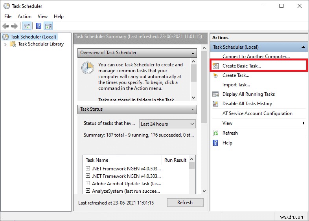Click the green Refresh icon in Actions
Viewport: 309px width, 221px height.
[x=215, y=133]
